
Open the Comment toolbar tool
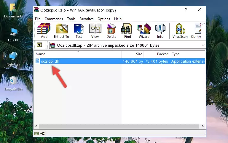click(x=196, y=31)
